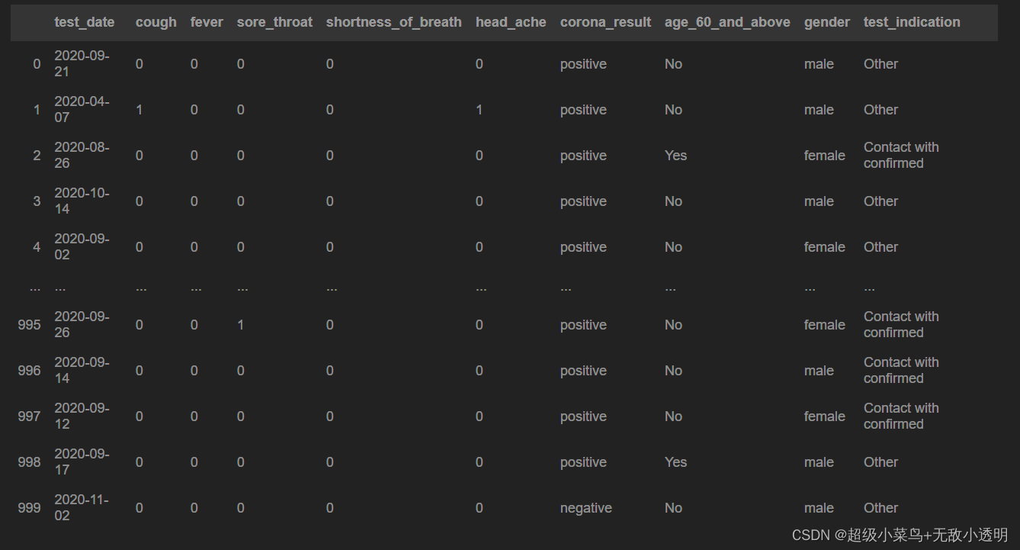Click the fever value 0 in row 997
Screen dimensions: 1020x550
[x=194, y=417]
